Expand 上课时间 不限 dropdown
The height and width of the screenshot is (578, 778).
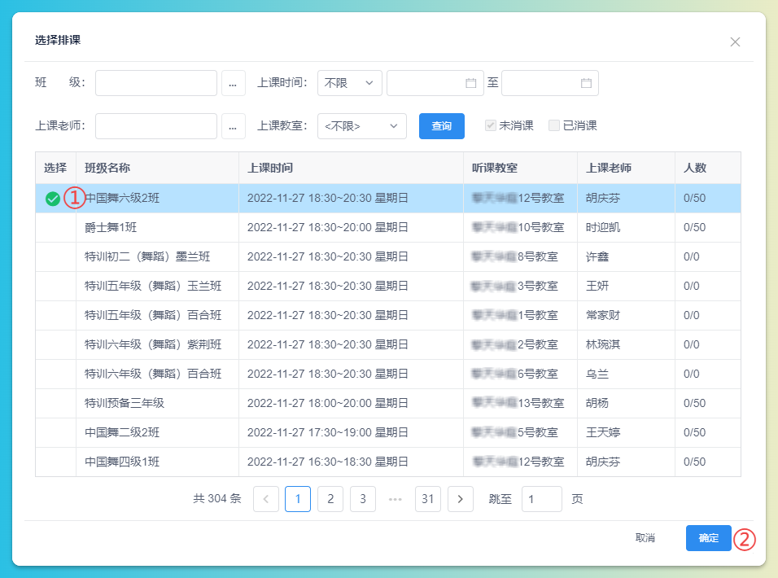click(350, 83)
